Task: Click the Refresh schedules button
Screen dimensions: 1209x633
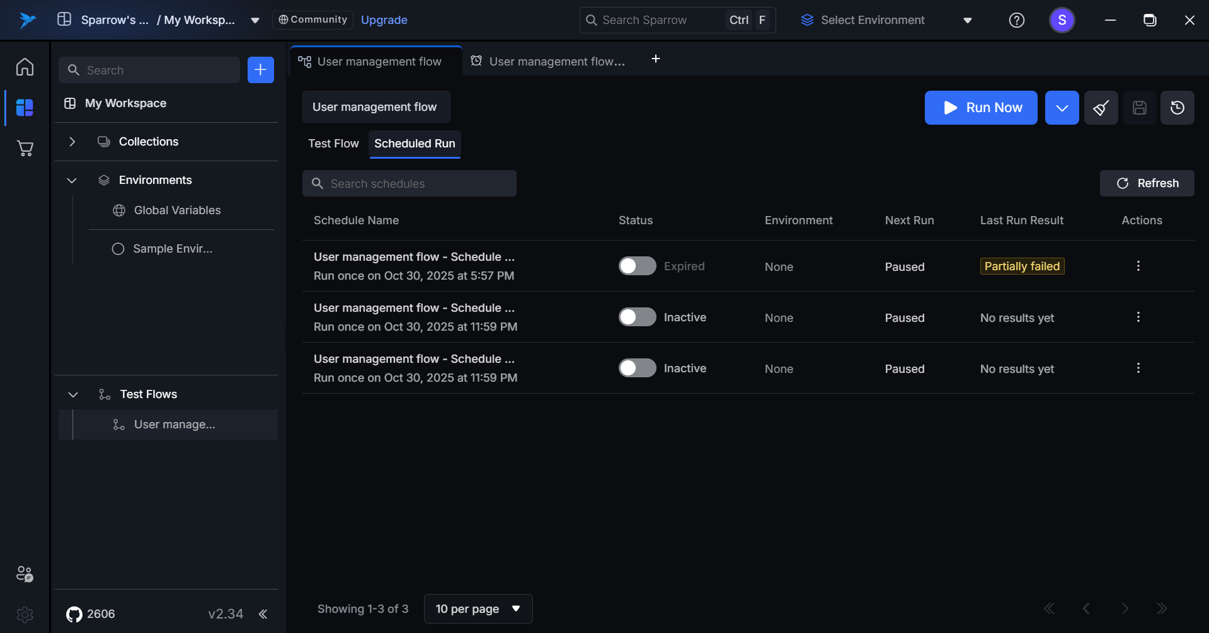Action: click(1147, 183)
